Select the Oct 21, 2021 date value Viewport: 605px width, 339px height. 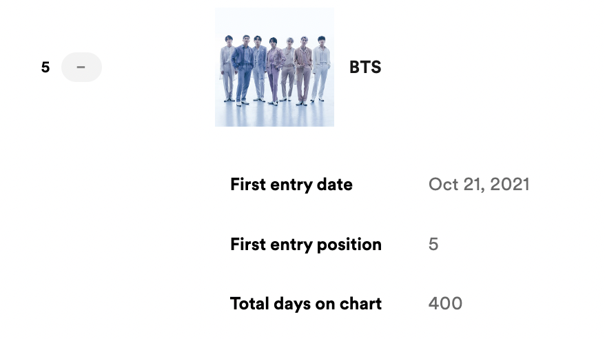(479, 185)
